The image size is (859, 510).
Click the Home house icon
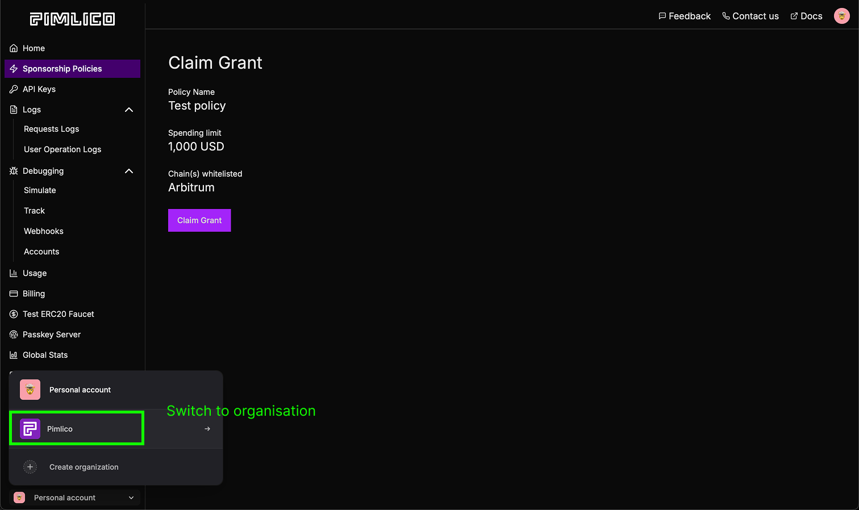[14, 48]
